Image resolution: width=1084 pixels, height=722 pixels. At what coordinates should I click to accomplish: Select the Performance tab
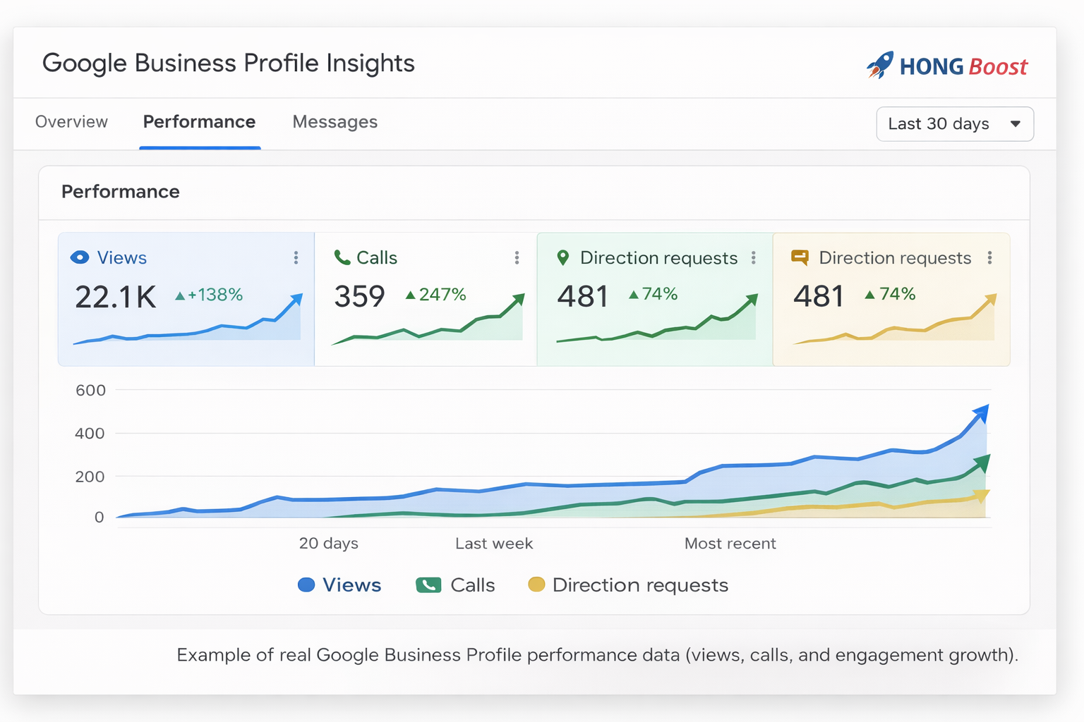pyautogui.click(x=199, y=122)
